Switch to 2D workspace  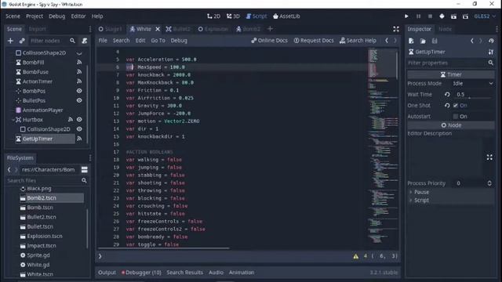coord(213,16)
